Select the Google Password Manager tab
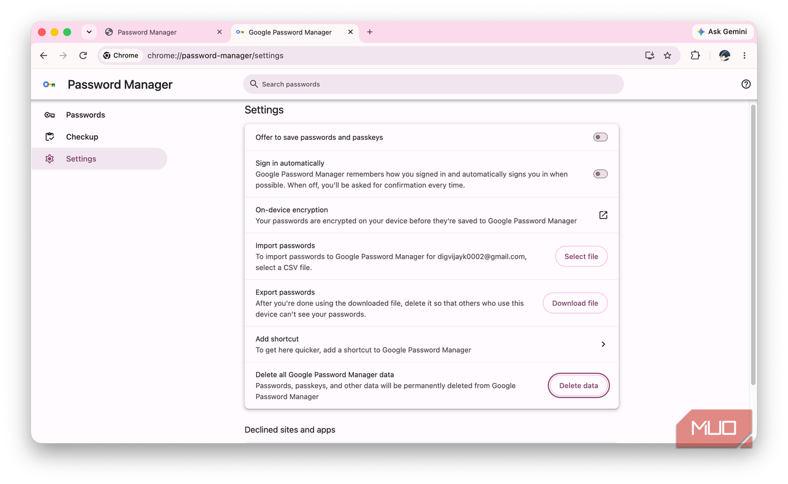The width and height of the screenshot is (788, 484). 295,32
